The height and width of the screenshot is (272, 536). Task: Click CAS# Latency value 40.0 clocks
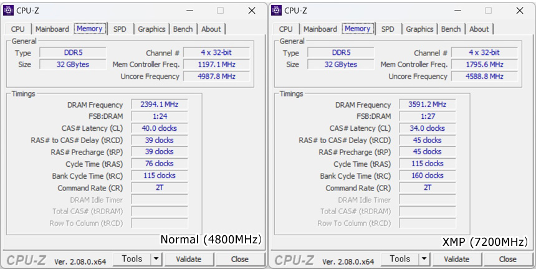click(x=160, y=128)
